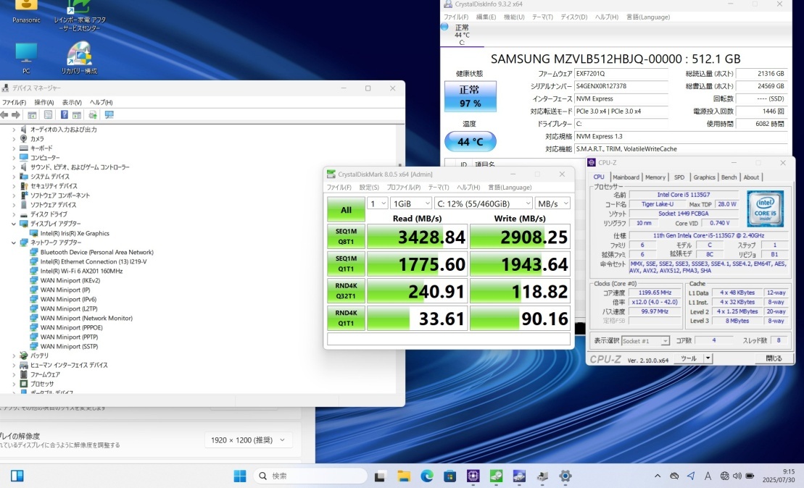Collapse the ネットワーク アダプター tree node

14,243
